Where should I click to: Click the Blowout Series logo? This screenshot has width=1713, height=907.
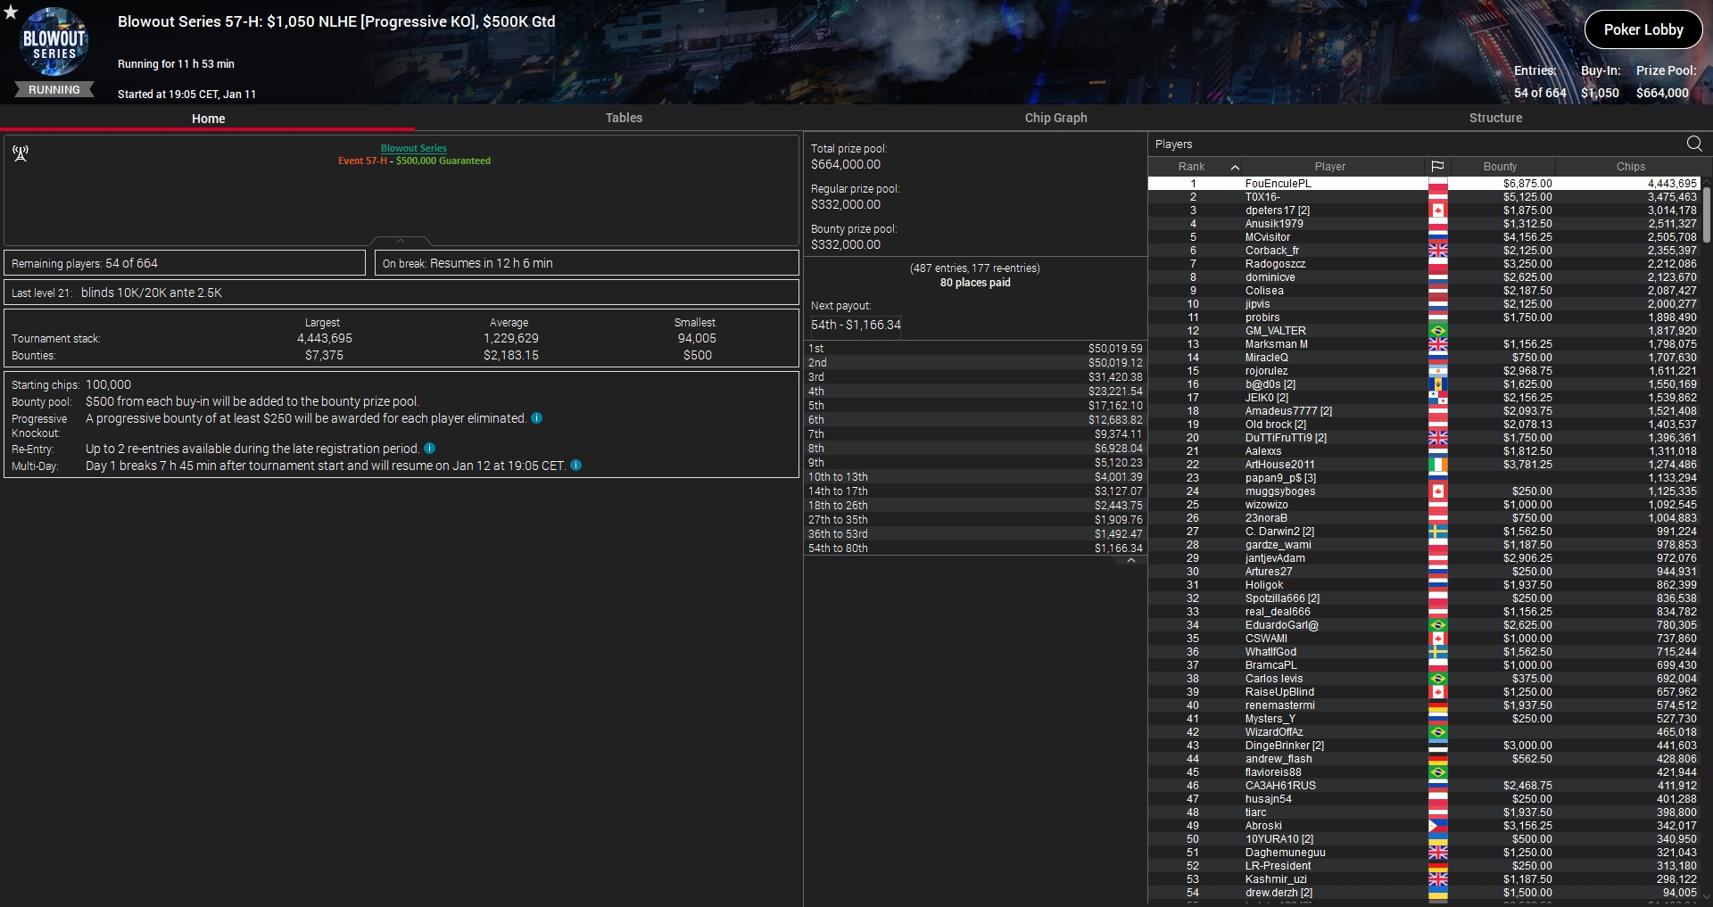54,43
